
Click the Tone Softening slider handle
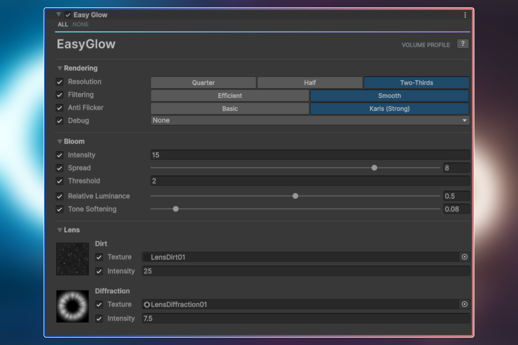176,209
